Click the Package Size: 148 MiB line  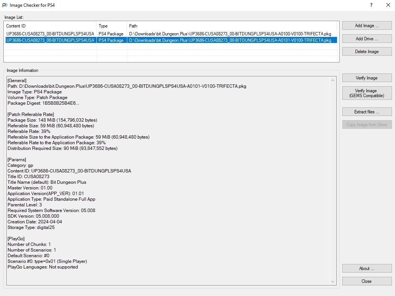(52, 120)
